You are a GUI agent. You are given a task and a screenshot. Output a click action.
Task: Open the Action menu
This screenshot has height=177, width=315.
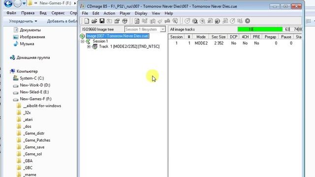109,13
